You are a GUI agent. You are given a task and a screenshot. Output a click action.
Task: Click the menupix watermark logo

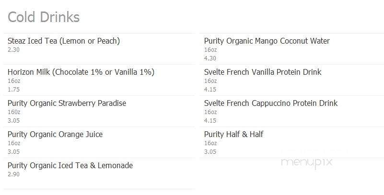[307, 163]
